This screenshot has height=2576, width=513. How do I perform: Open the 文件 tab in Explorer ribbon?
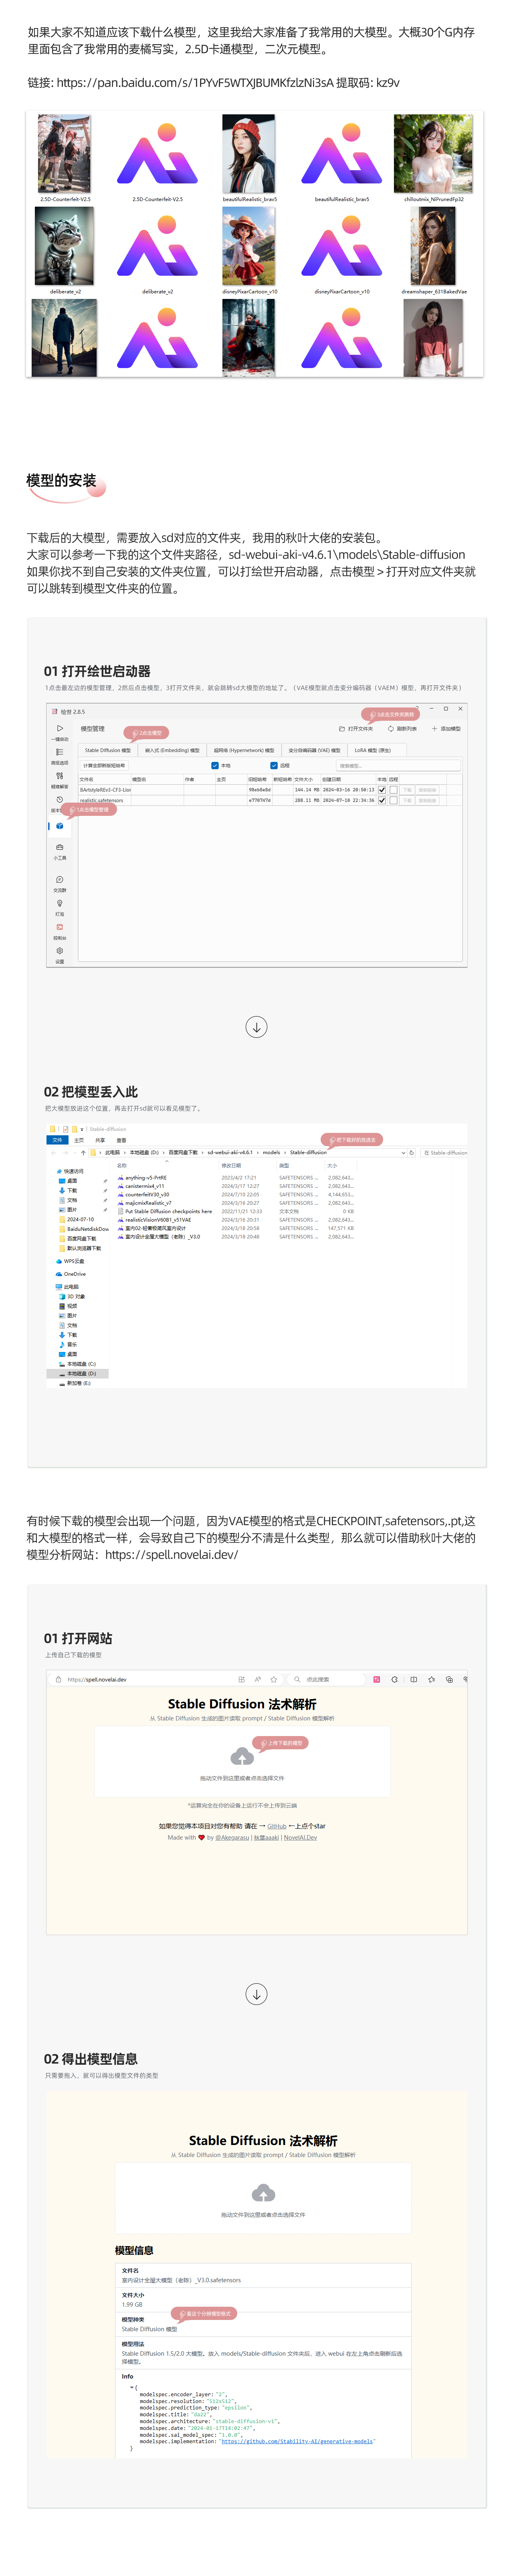point(57,1140)
